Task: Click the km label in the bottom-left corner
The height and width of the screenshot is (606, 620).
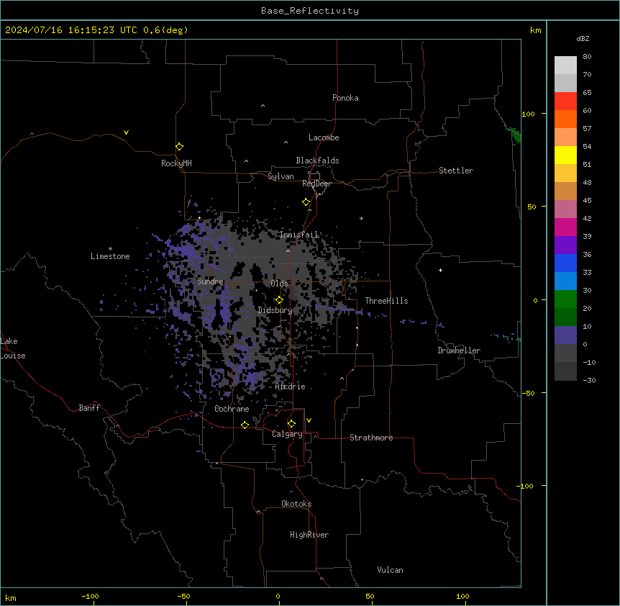Action: [x=11, y=598]
